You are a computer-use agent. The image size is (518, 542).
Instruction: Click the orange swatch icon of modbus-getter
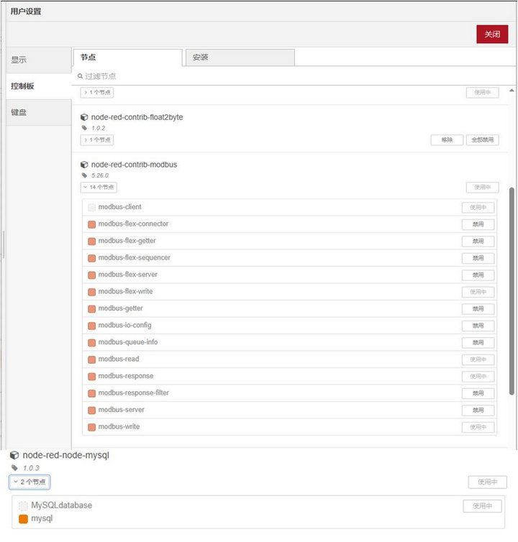(x=91, y=308)
